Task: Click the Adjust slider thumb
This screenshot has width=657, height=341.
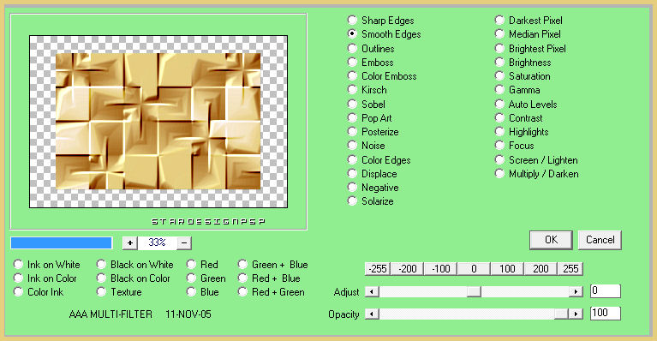Action: tap(474, 291)
